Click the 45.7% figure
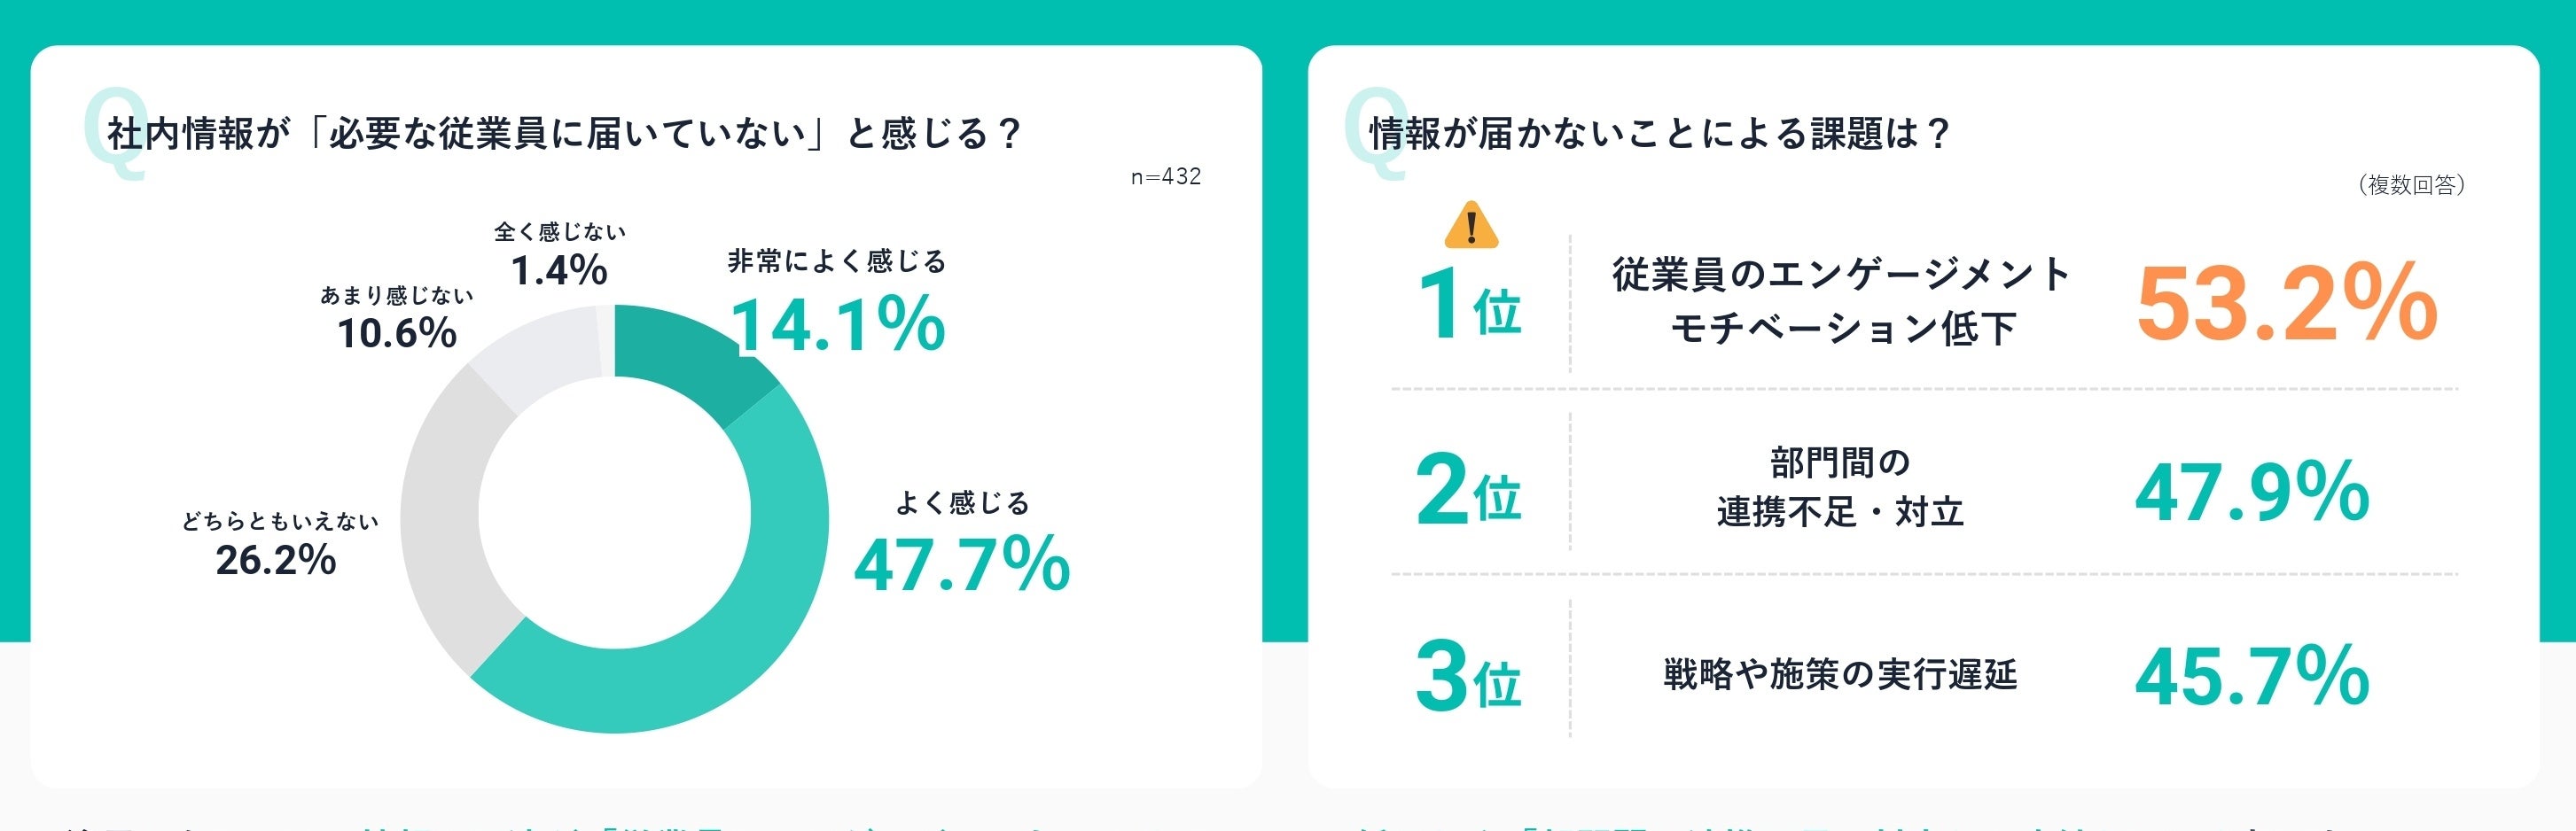The height and width of the screenshot is (831, 2576). 2252,676
